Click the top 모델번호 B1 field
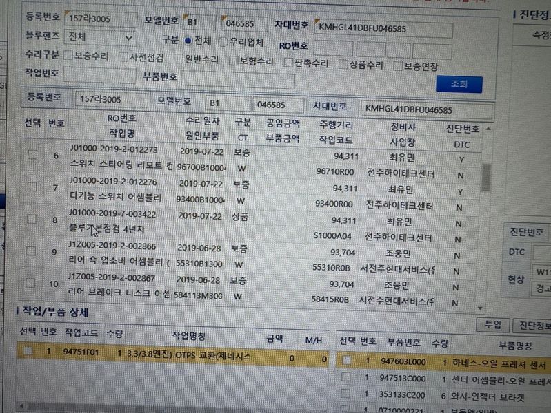 (199, 23)
